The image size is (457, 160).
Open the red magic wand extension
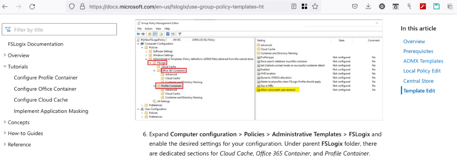[423, 6]
